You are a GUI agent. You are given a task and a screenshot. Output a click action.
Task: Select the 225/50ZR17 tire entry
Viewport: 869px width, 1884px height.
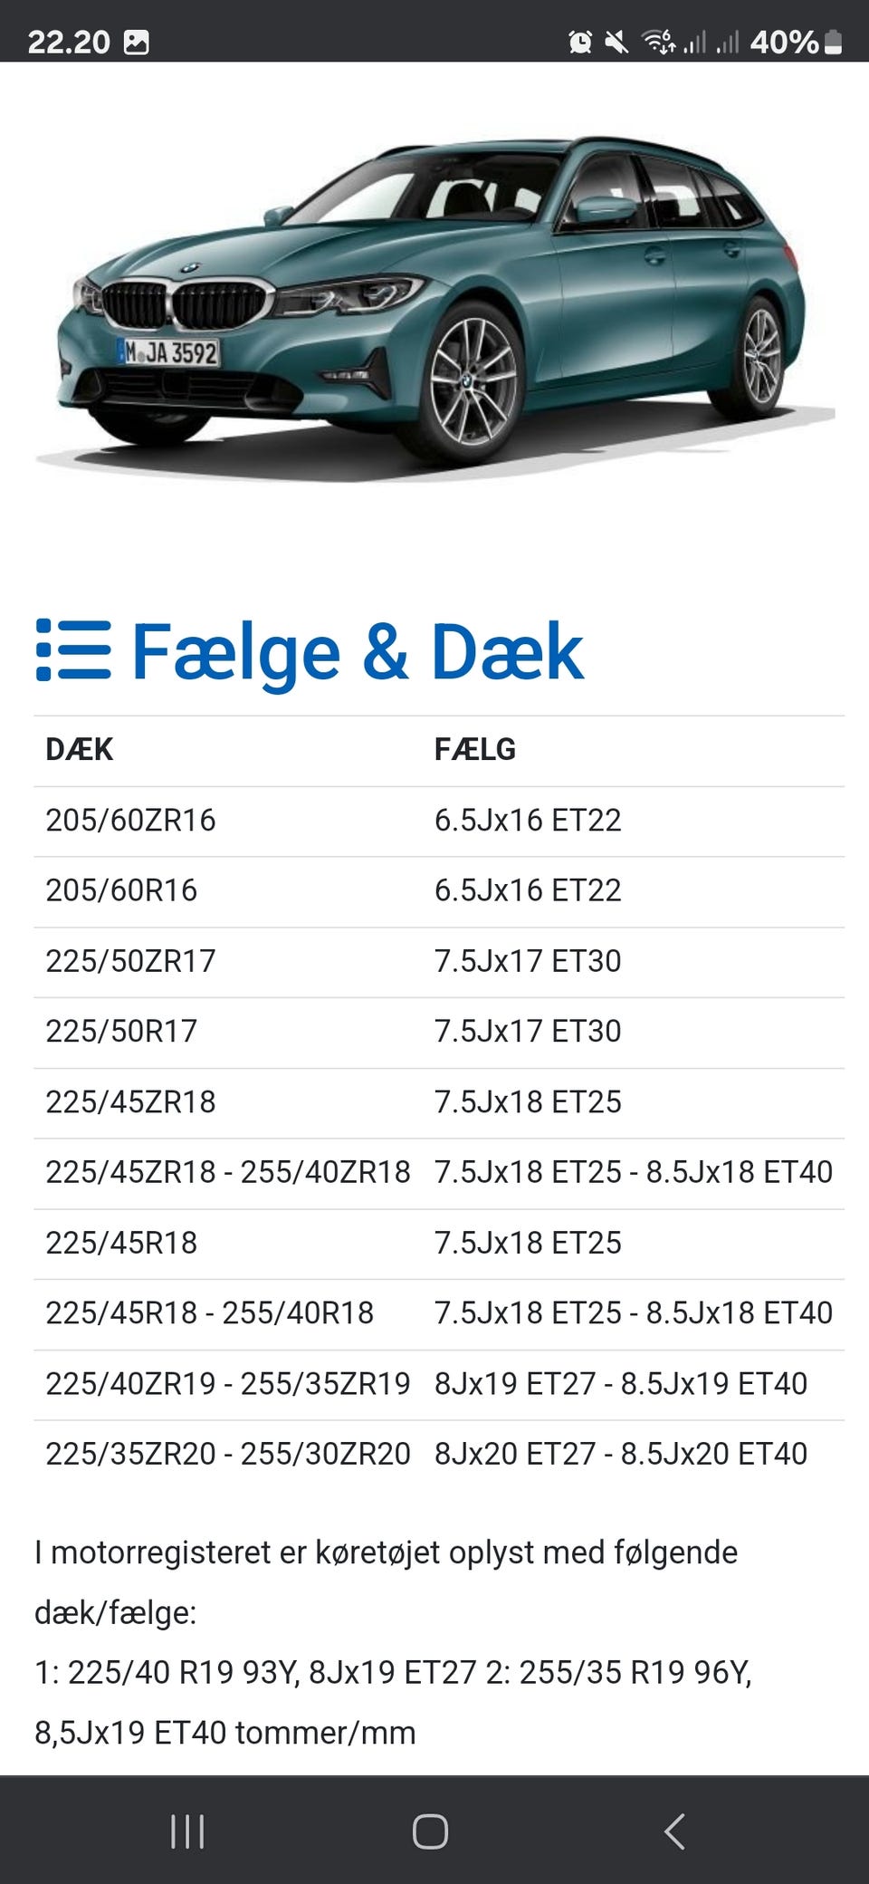[x=130, y=961]
